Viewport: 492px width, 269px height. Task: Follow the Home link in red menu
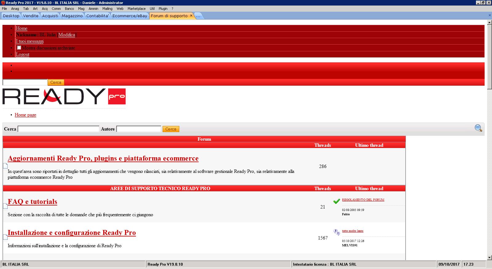pos(22,28)
